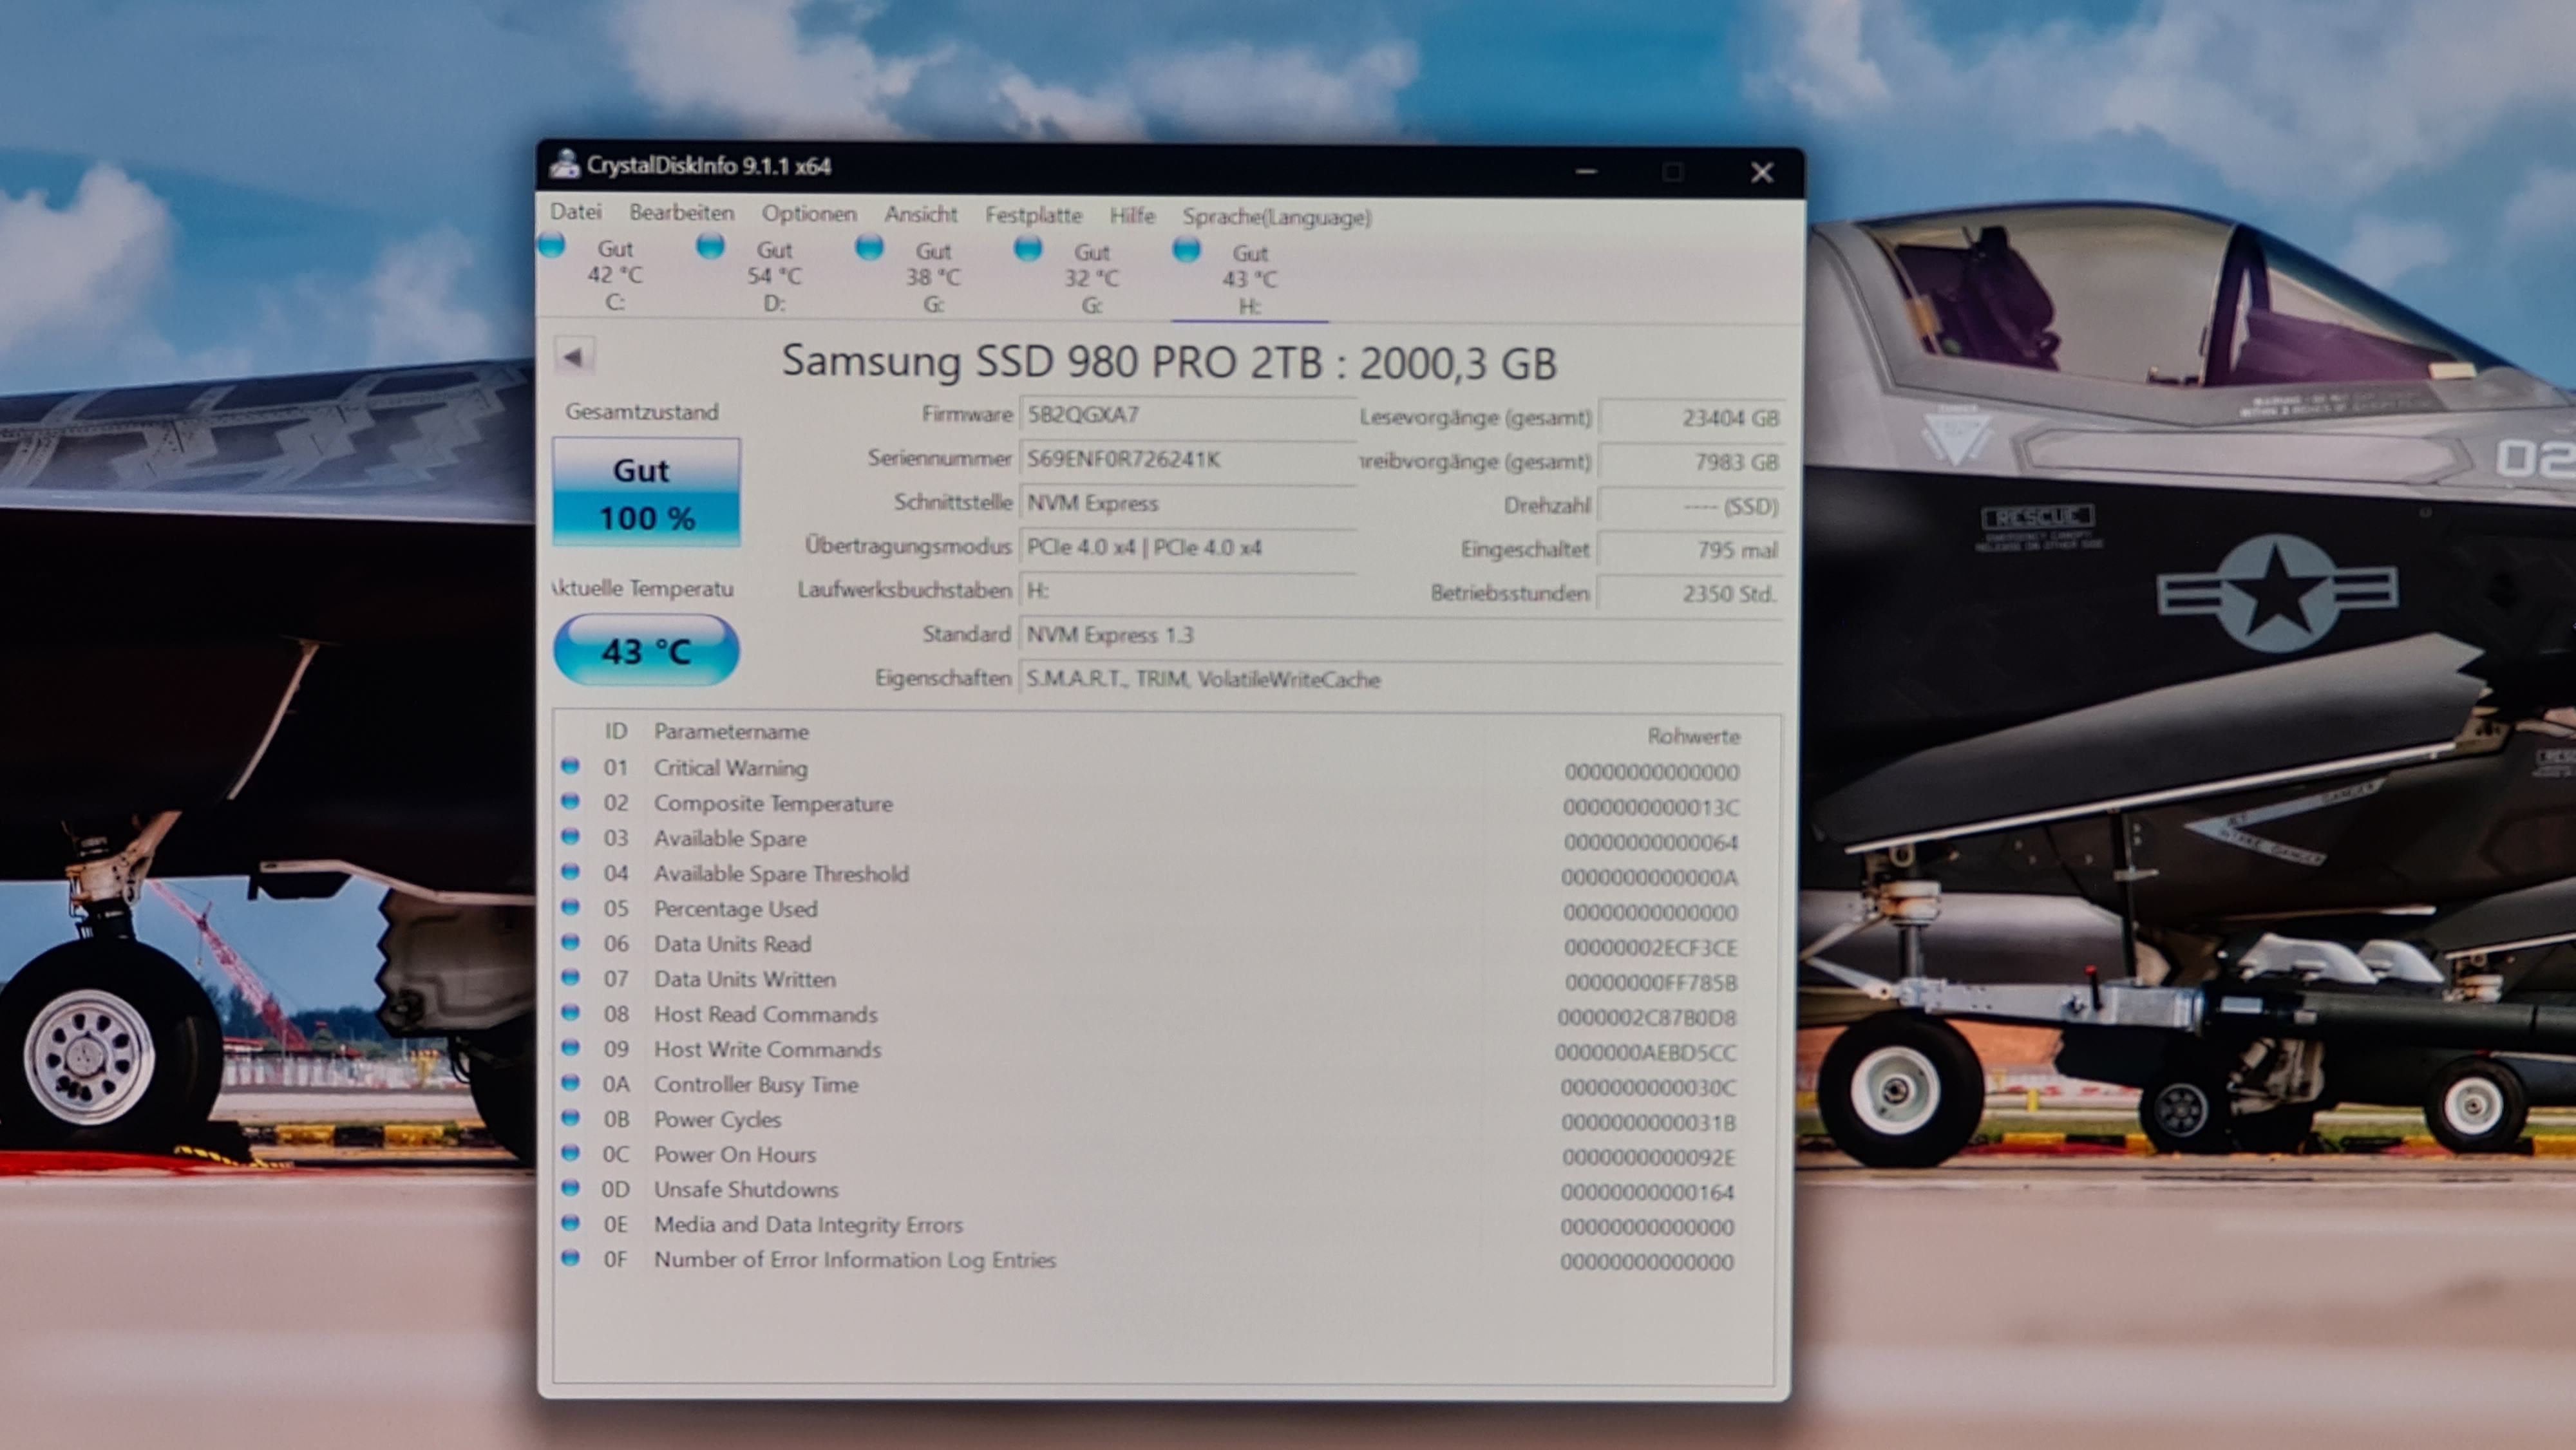2576x1450 pixels.
Task: Click the Gesamtzustand label
Action: (x=642, y=411)
